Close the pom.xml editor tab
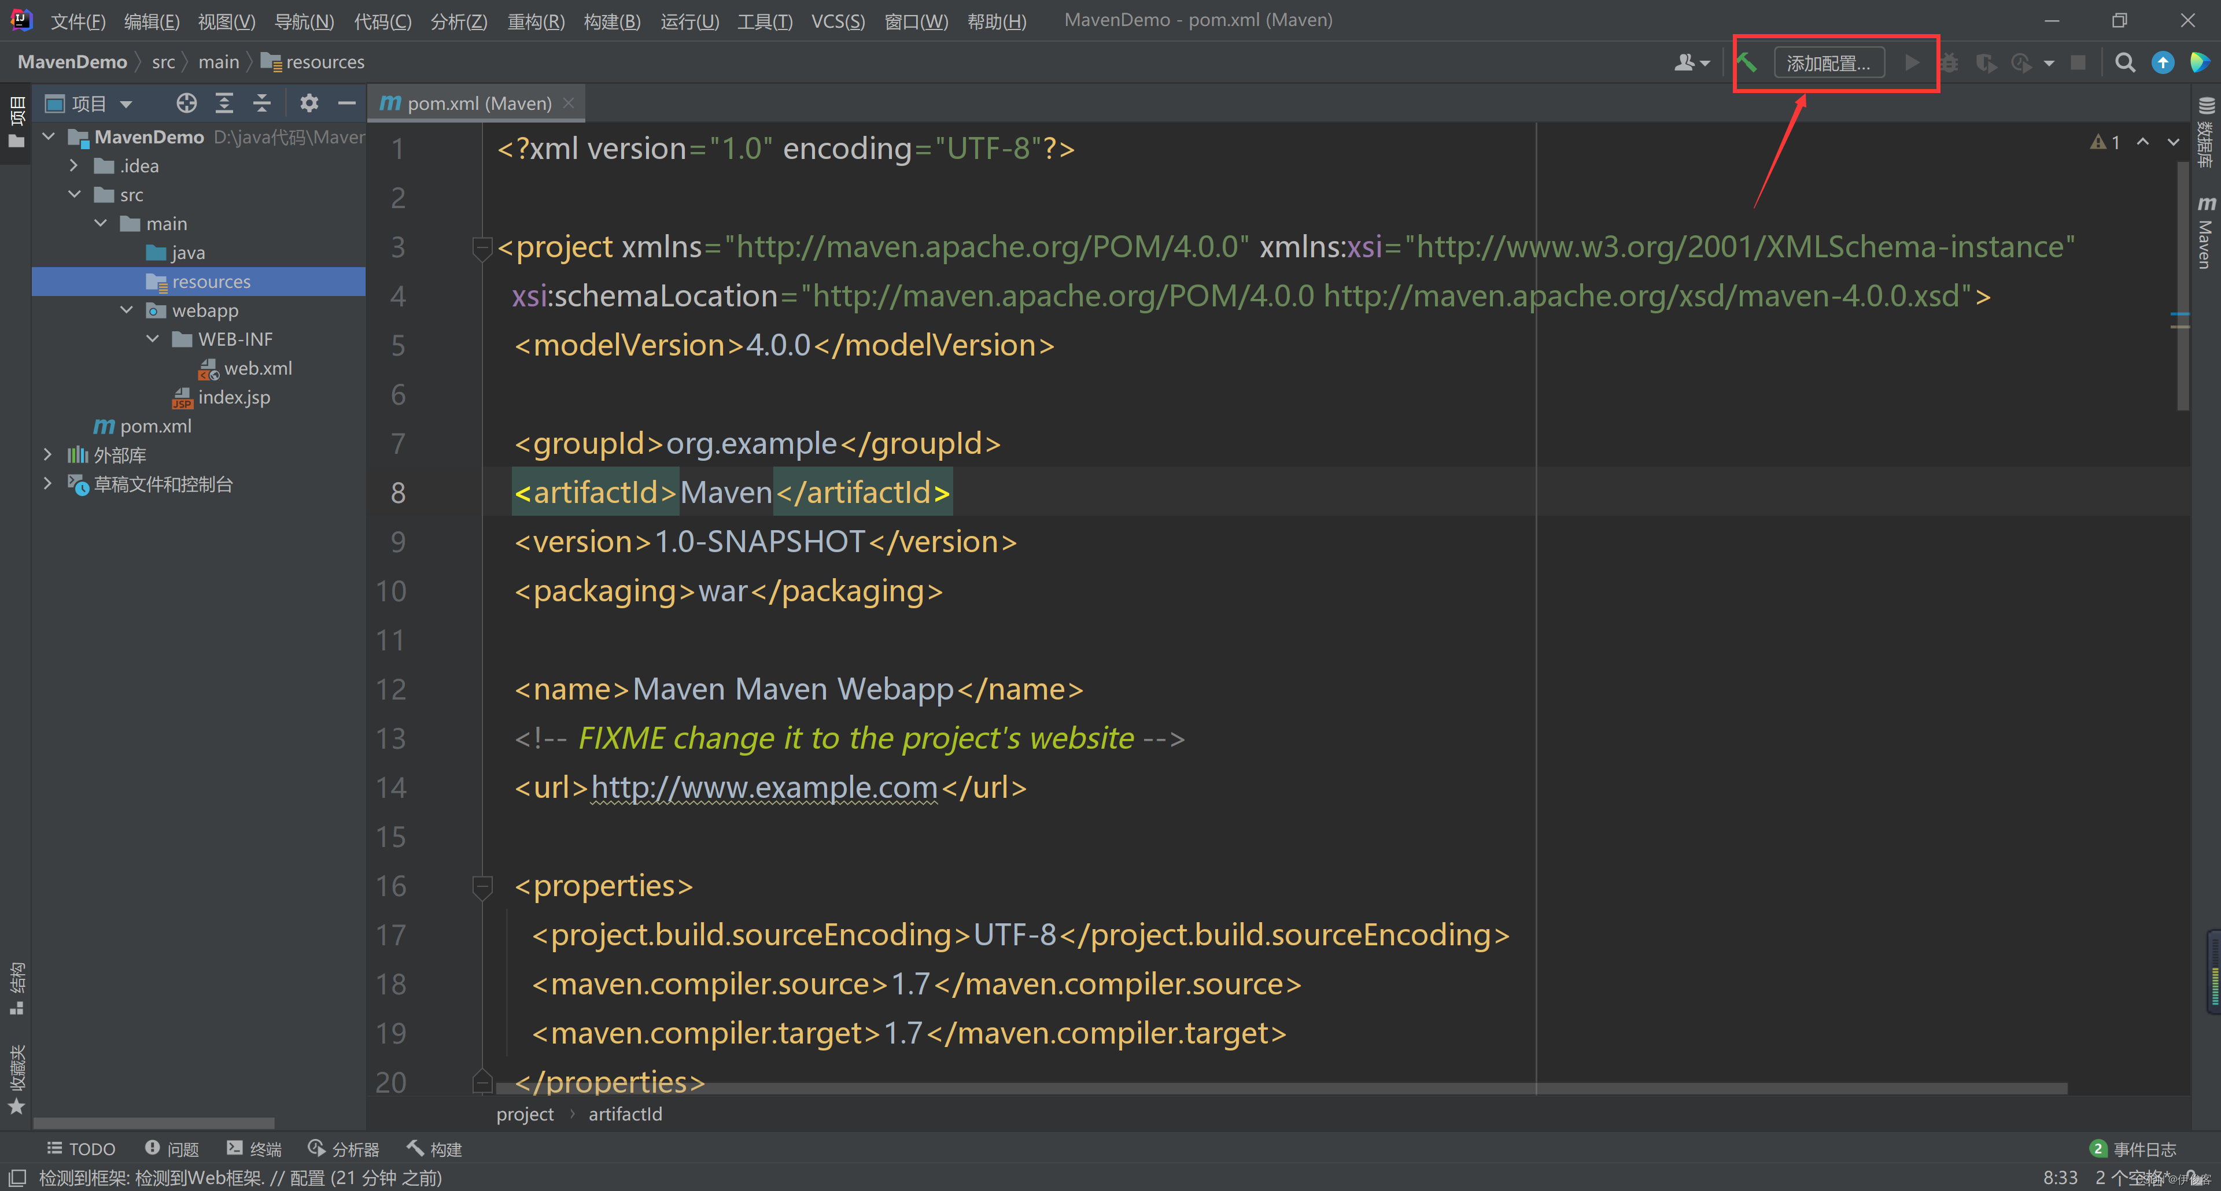 [x=568, y=102]
